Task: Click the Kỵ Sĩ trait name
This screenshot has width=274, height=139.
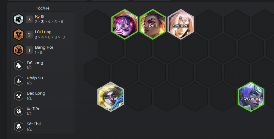Action: point(40,17)
